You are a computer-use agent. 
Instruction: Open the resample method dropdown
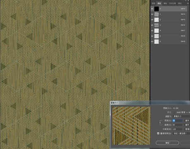[181, 133]
